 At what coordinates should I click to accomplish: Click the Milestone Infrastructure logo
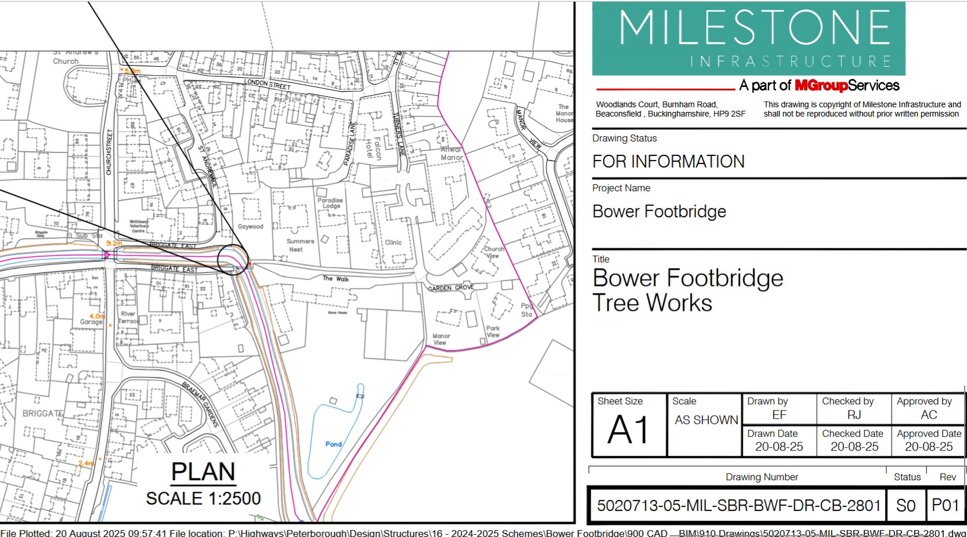coord(748,39)
